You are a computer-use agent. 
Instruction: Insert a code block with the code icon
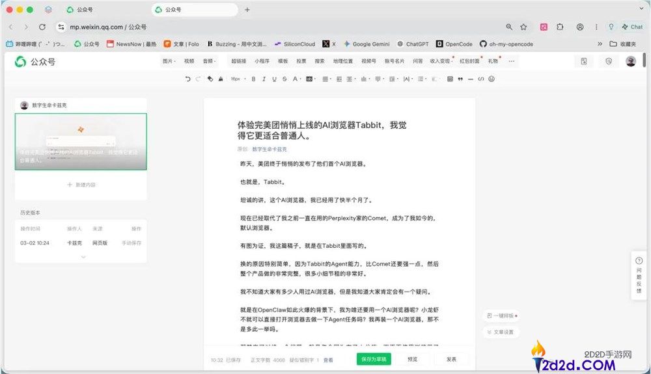point(481,79)
